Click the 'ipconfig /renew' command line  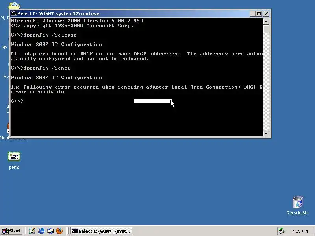point(41,68)
